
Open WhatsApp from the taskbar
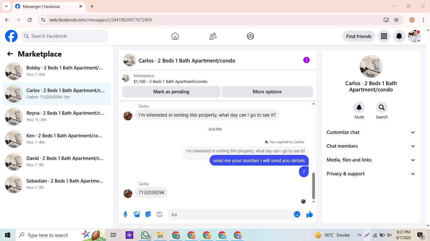point(145,235)
